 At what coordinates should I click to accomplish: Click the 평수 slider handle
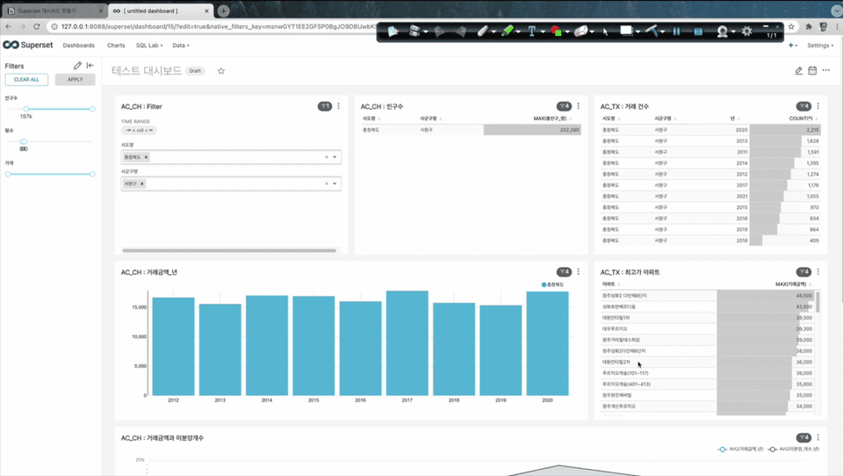[x=23, y=141]
